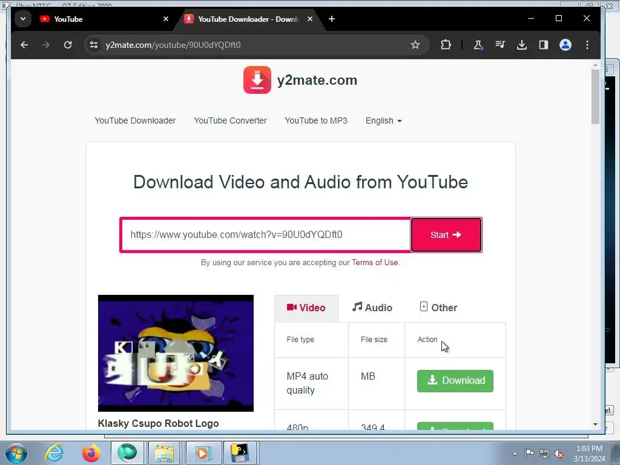Open a new tab with plus button

[x=332, y=19]
